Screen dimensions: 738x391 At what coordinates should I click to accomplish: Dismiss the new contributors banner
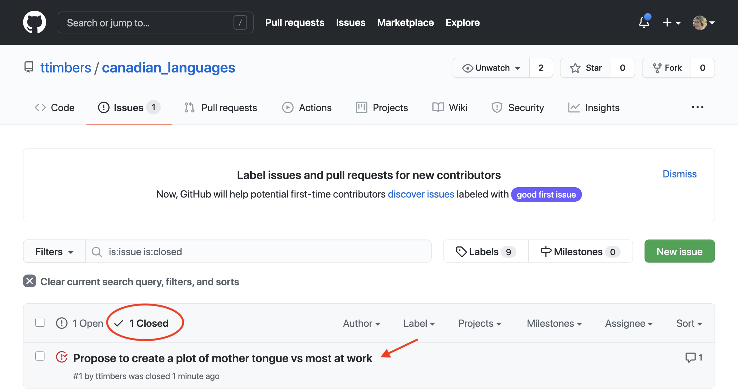(679, 174)
